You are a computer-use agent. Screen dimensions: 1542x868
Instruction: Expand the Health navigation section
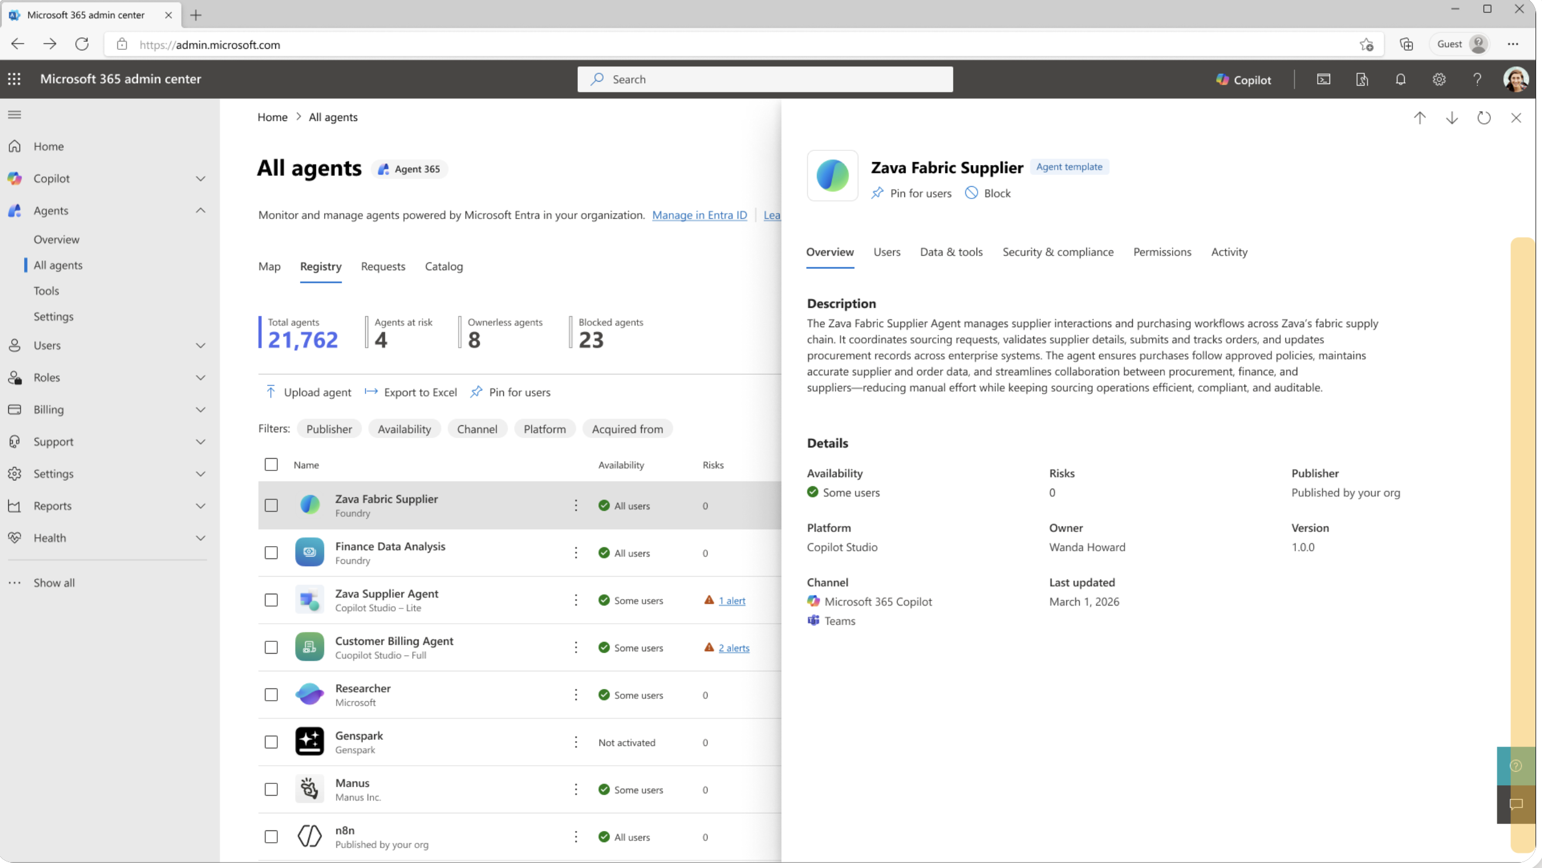[x=201, y=537]
